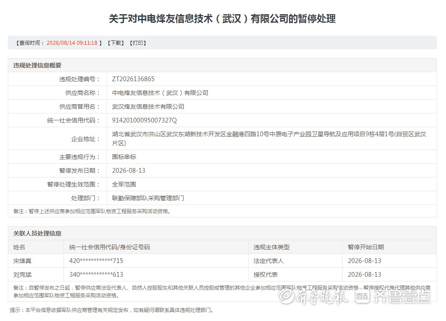Viewport: 446px width, 321px height.
Task: Click the 统一社会信用代码 field label
Action: click(73, 120)
